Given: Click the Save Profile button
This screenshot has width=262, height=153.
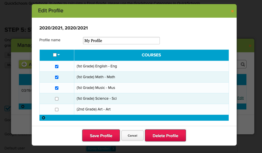Looking at the screenshot, I should click(101, 135).
